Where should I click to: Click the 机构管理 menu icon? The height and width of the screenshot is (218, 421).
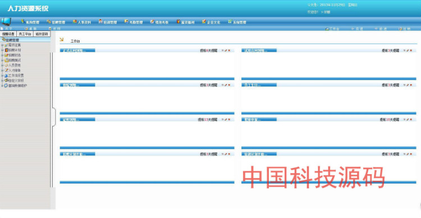[x=23, y=21]
